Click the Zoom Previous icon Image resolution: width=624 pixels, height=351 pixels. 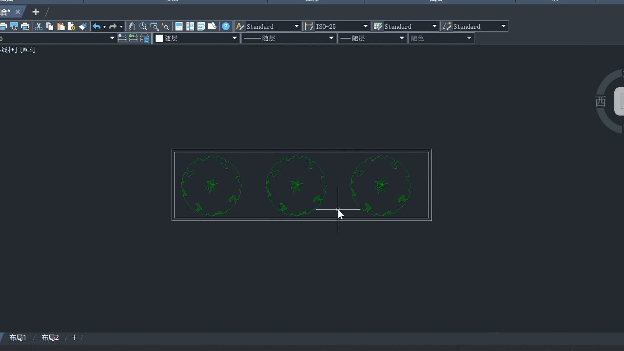click(166, 26)
